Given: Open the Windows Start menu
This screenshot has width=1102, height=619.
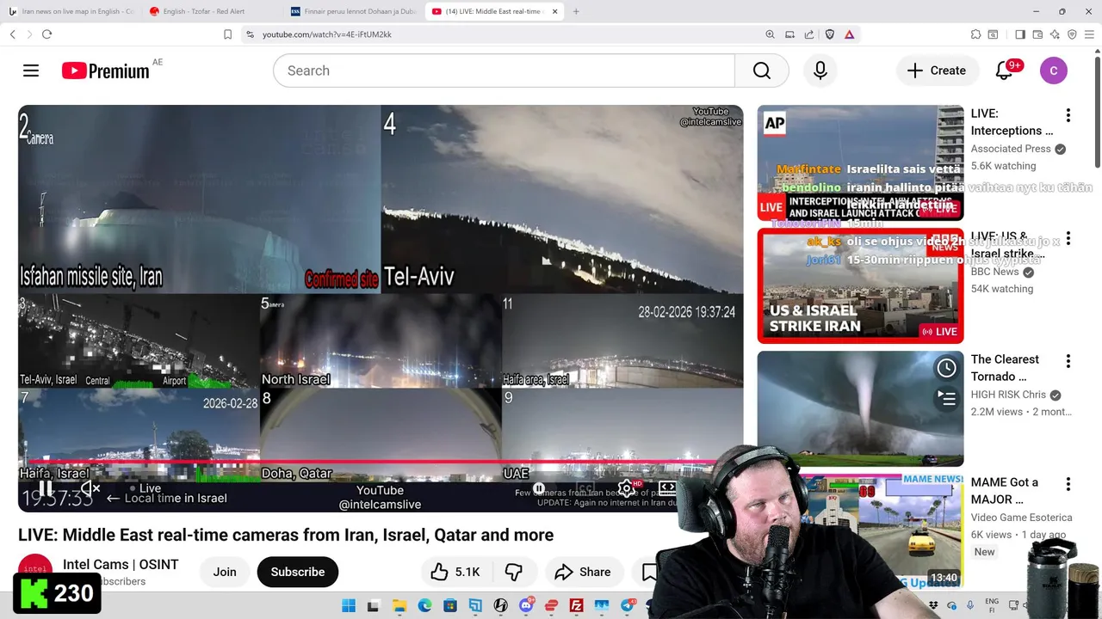Looking at the screenshot, I should (x=349, y=606).
